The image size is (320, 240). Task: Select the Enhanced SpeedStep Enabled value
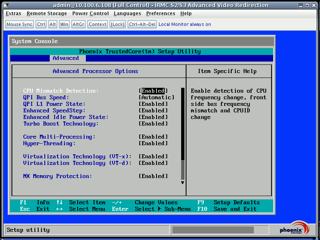pyautogui.click(x=153, y=110)
